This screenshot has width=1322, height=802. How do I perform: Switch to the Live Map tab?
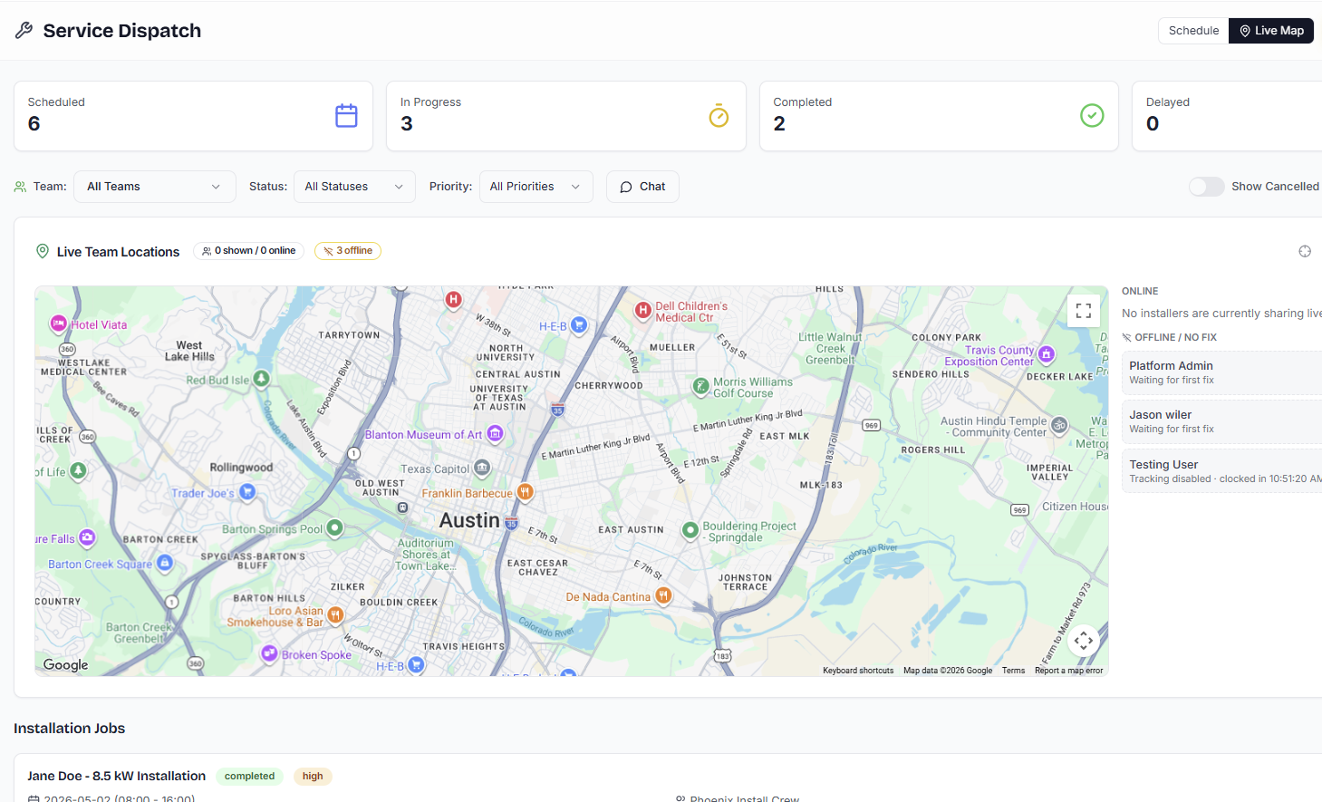tap(1271, 31)
